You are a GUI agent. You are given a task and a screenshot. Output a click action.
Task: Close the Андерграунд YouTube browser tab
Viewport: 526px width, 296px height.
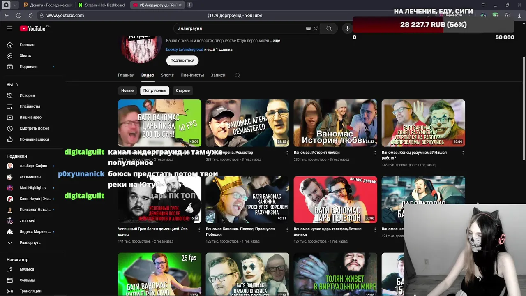[x=181, y=5]
